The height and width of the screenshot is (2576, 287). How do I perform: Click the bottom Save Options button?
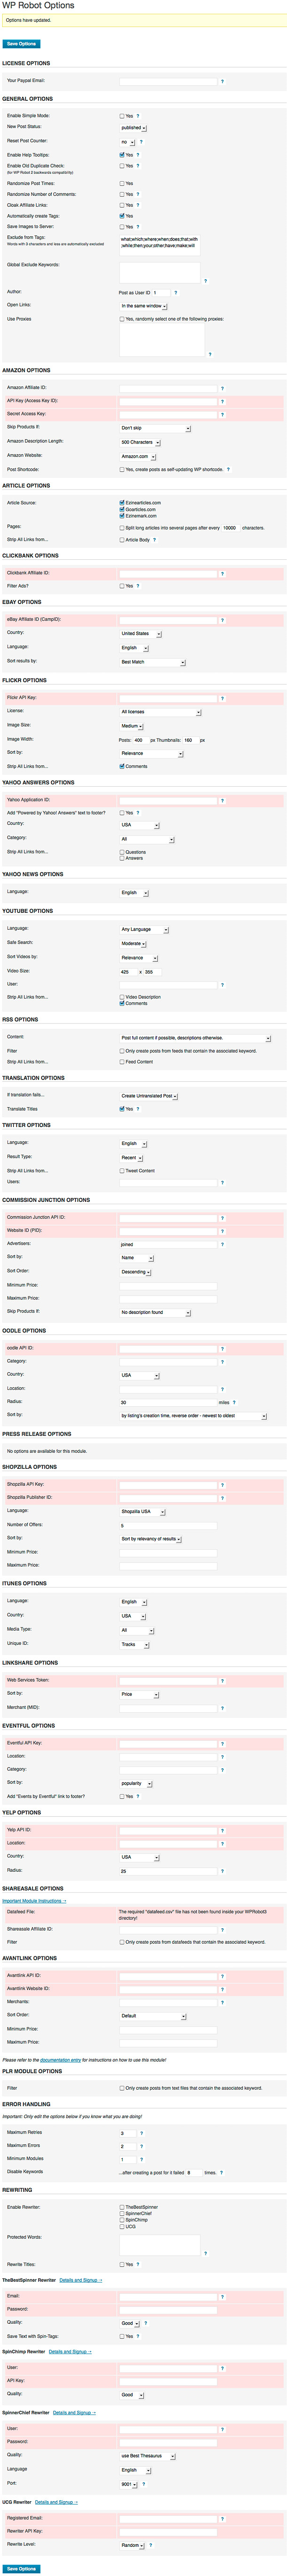click(21, 2568)
